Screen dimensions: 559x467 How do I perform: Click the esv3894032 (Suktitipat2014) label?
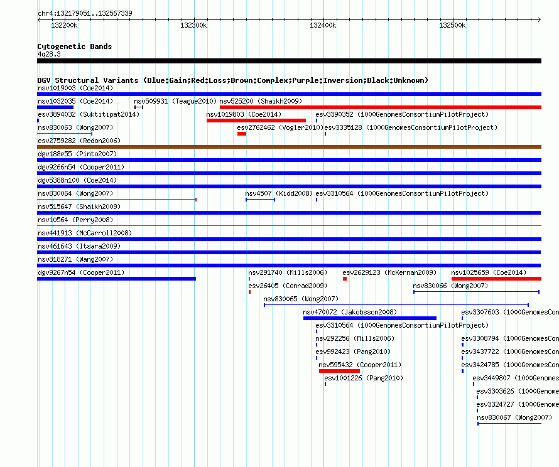pos(89,114)
